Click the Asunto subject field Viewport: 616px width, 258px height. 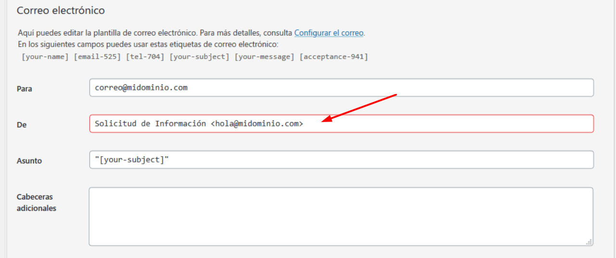(x=341, y=160)
